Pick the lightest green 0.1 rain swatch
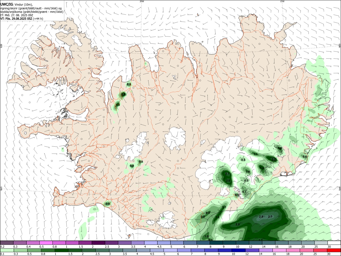This screenshot has height=256, width=341. coord(7,250)
